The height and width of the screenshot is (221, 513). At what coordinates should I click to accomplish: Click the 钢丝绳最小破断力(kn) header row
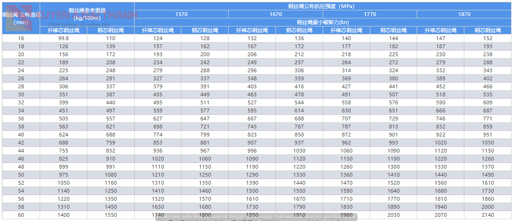coord(323,22)
